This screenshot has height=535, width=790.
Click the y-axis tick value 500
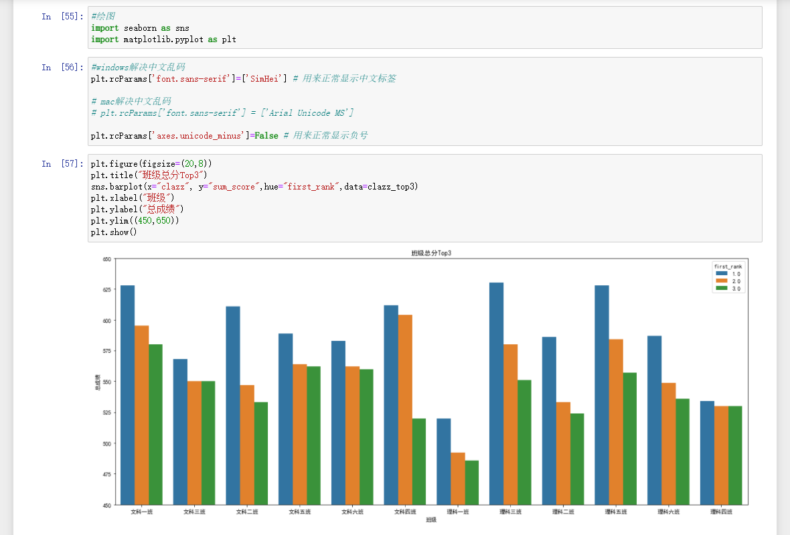pyautogui.click(x=107, y=444)
